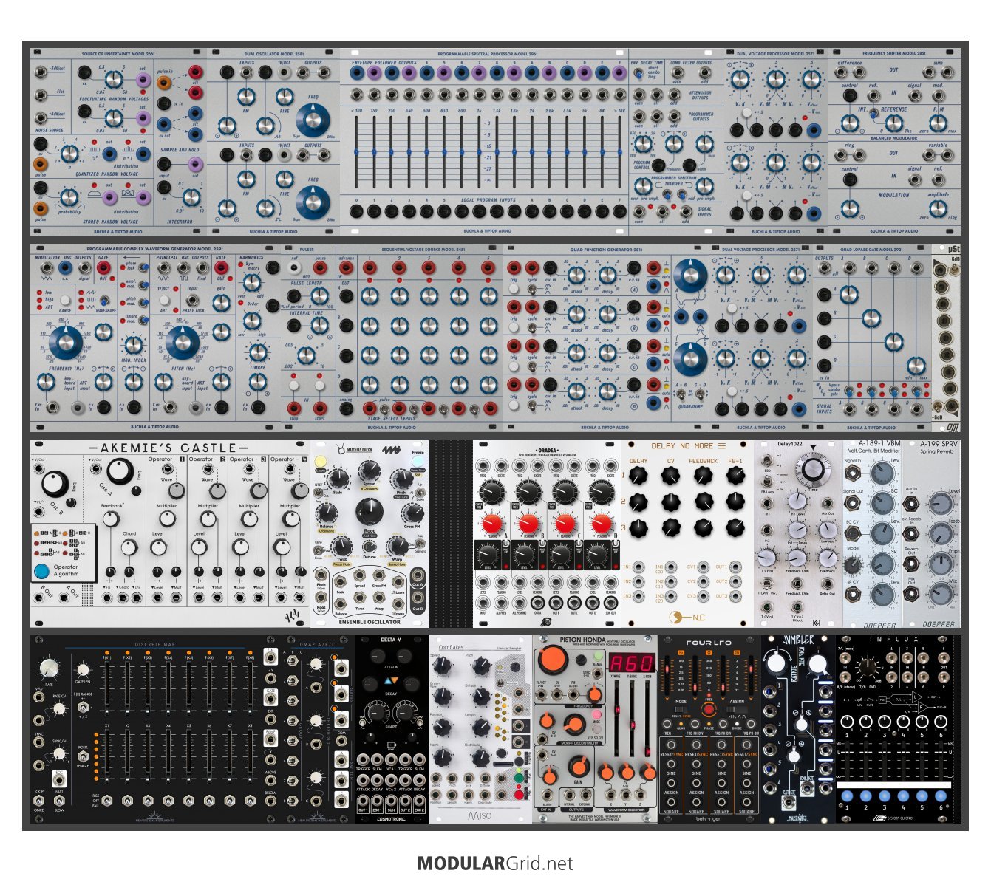Click the lower FREQ knob on Dual Oscillator
991x879 pixels.
[313, 202]
